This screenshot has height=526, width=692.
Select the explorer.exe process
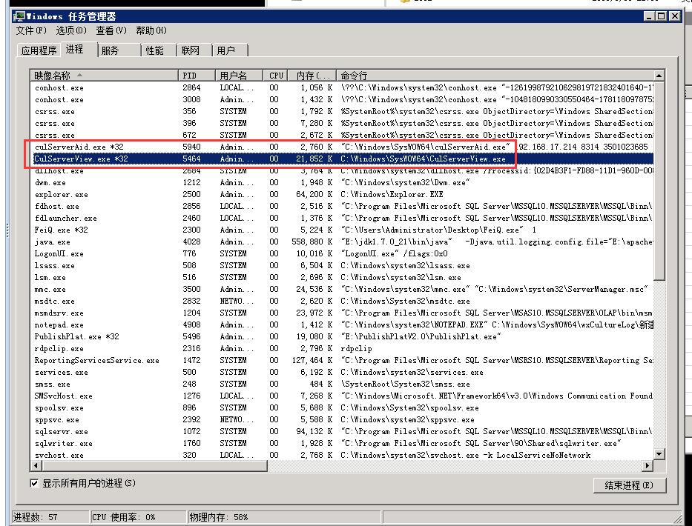click(342, 194)
